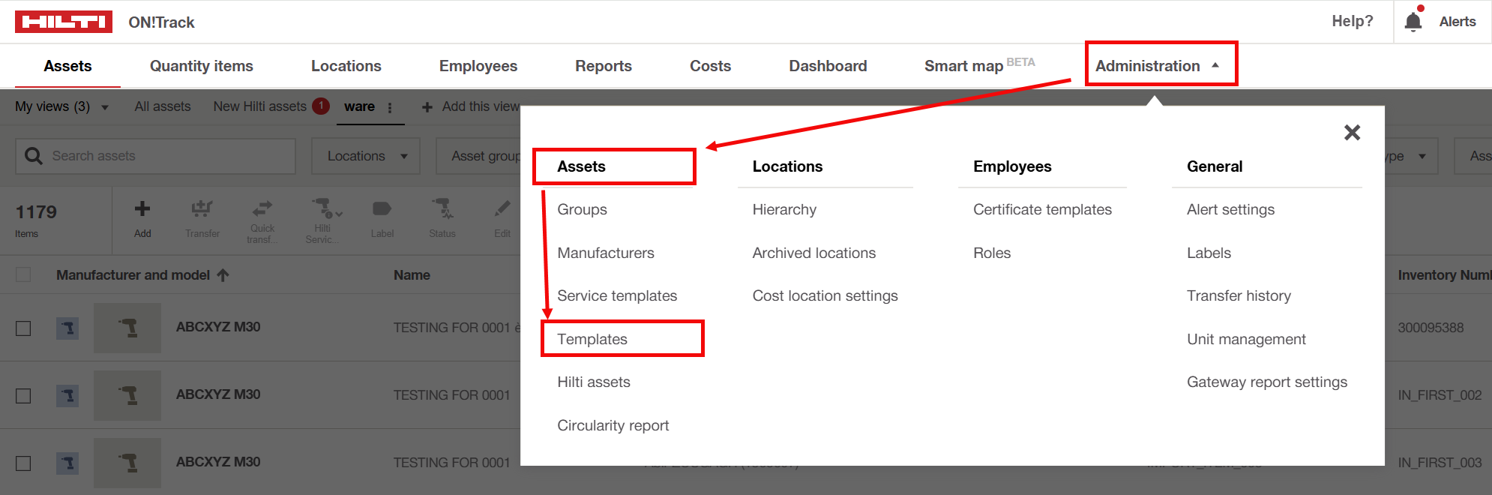Click the Status toolbar icon
1492x495 pixels.
442,209
